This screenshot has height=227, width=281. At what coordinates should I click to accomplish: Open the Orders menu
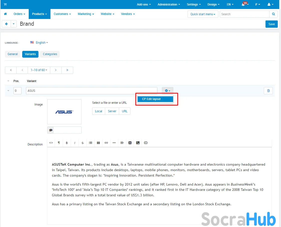tap(19, 14)
